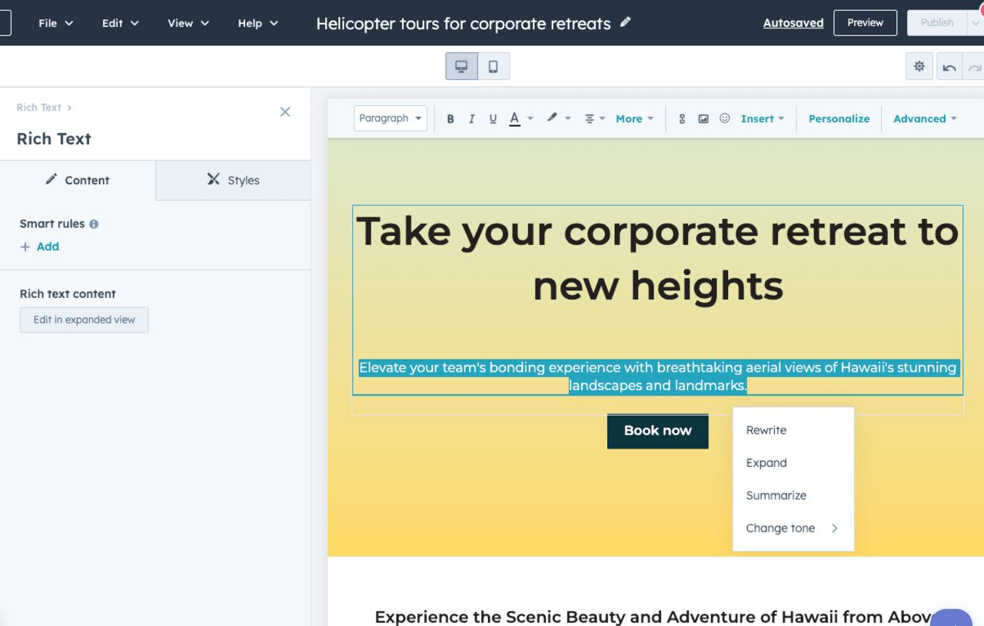Click the insert image icon
Viewport: 984px width, 626px height.
(x=703, y=119)
